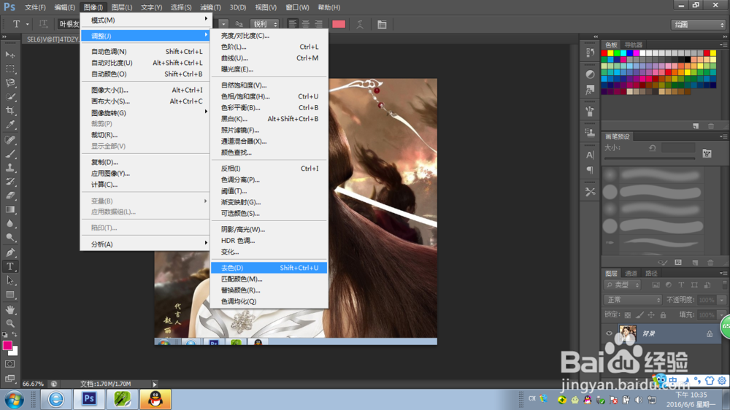This screenshot has width=730, height=410.
Task: Choose 色相/饱和度(H)... menu item
Action: coord(269,96)
